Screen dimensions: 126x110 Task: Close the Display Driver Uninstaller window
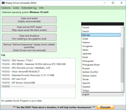[121, 3]
